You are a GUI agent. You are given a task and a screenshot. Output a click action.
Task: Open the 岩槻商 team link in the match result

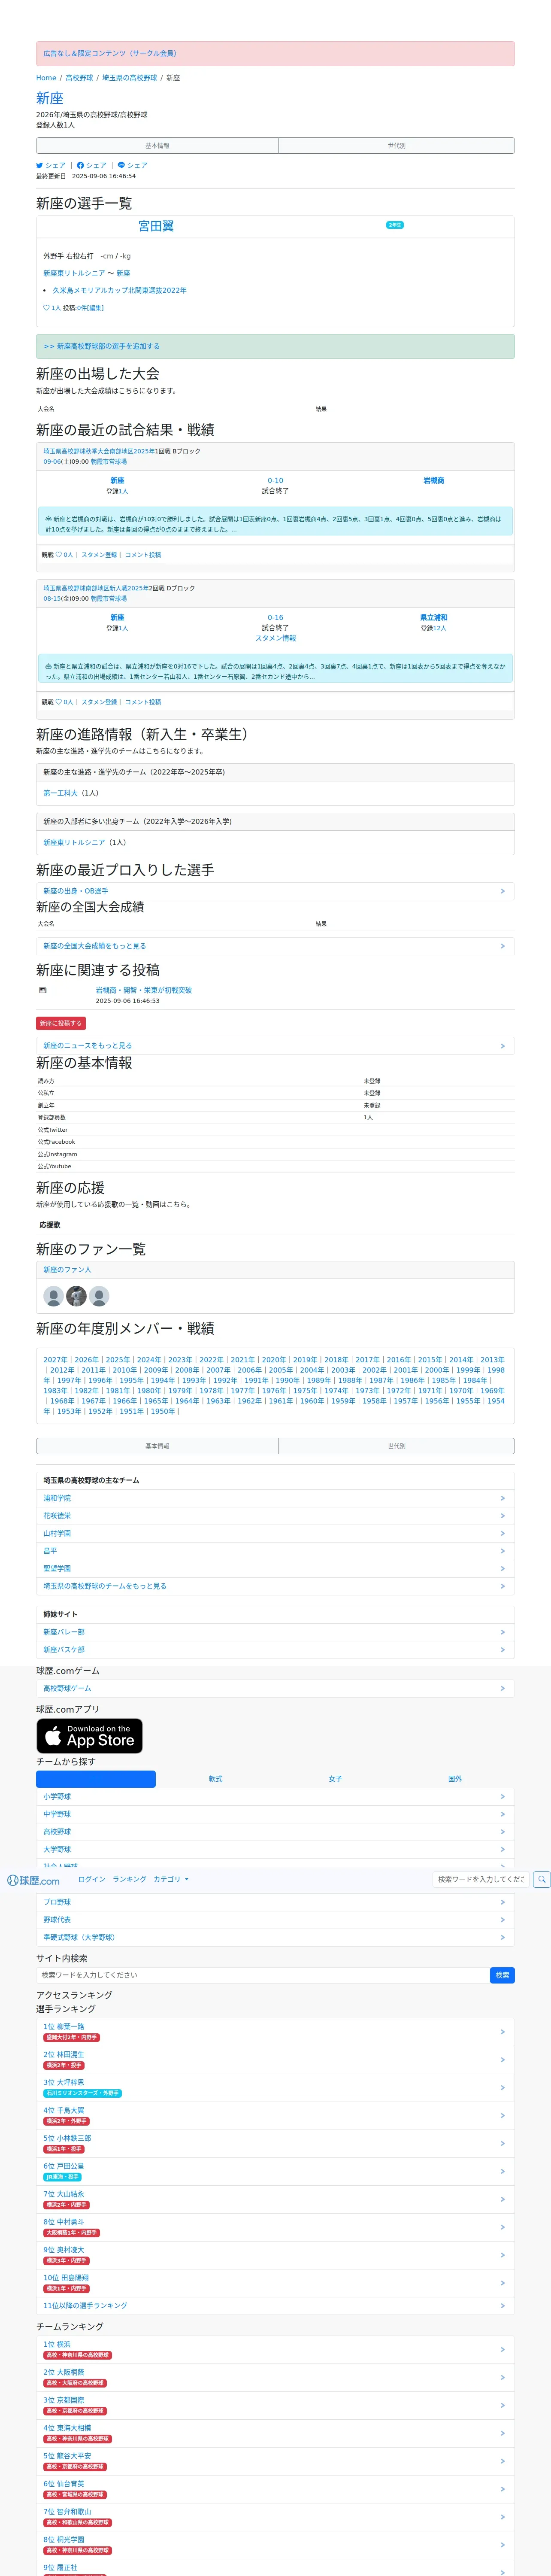pos(433,481)
